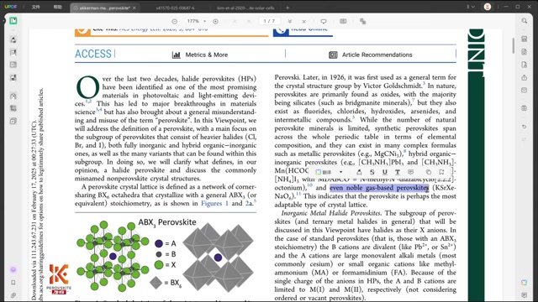Click the zoom in plus icon
Screen dimensions: 538x302
coord(215,21)
